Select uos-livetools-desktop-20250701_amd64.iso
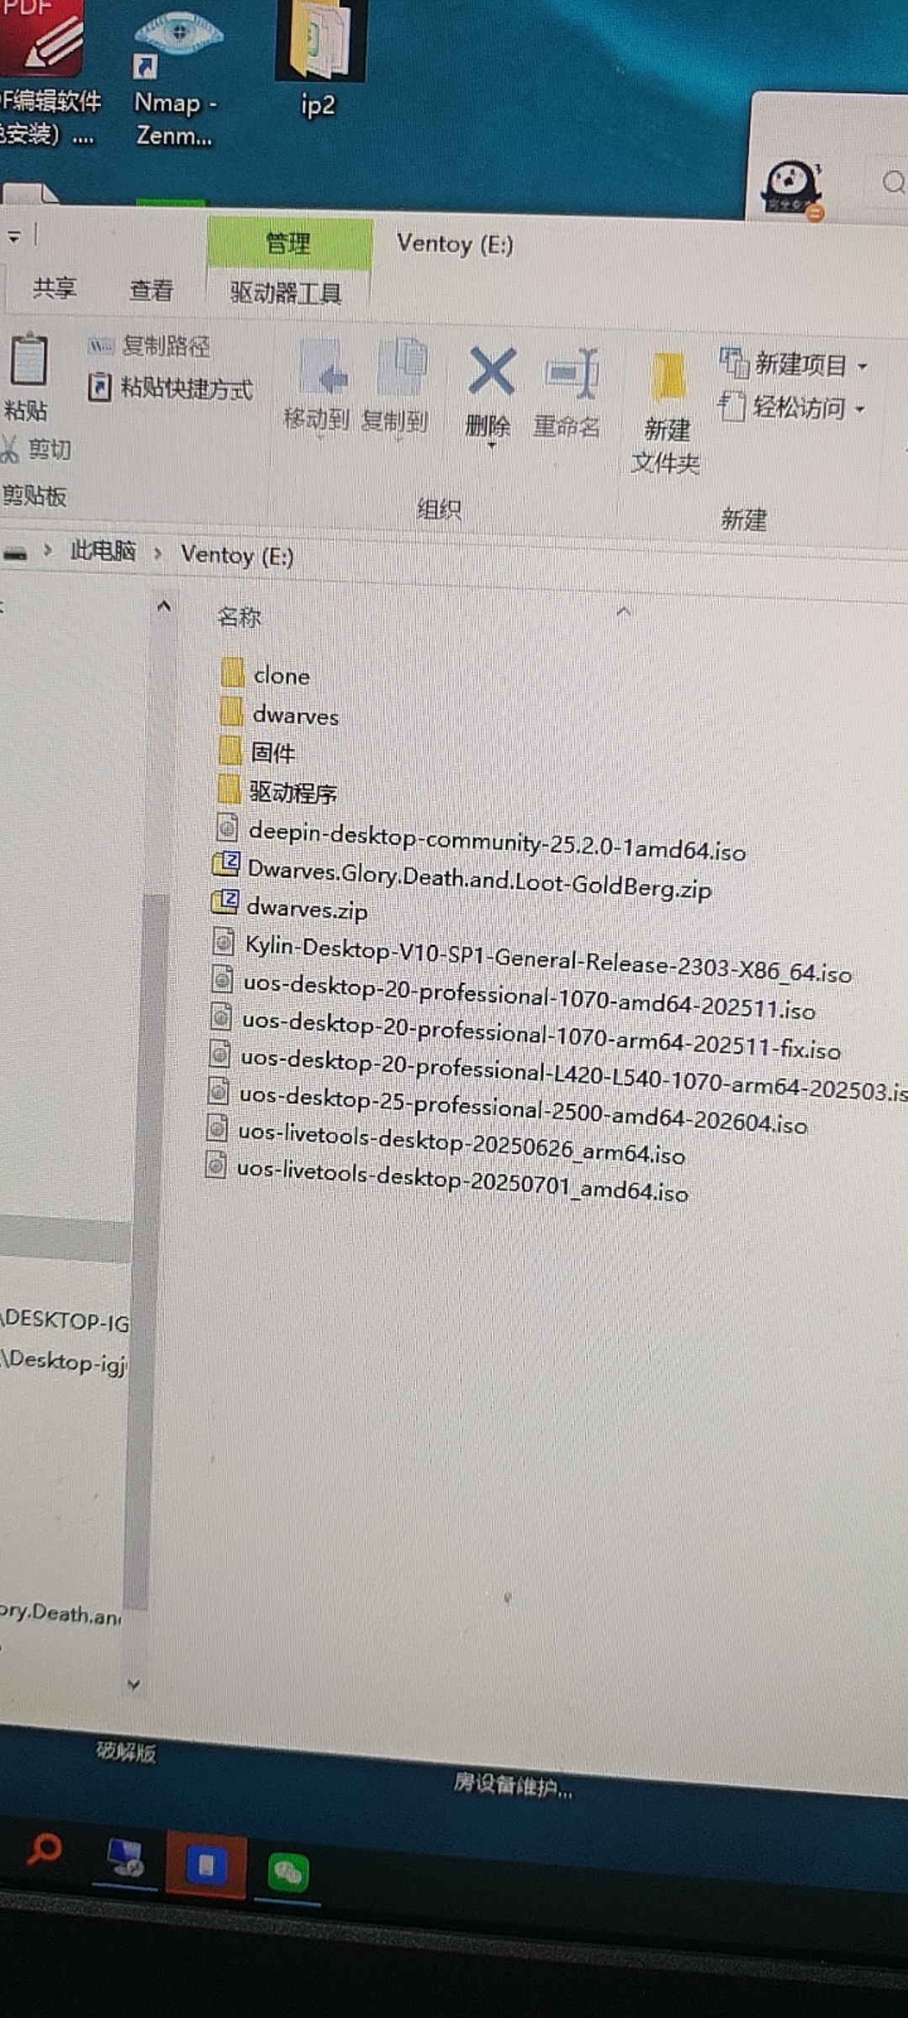Viewport: 908px width, 2018px height. [x=446, y=1178]
